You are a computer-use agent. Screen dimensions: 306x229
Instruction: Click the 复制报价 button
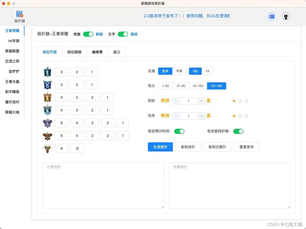[188, 147]
